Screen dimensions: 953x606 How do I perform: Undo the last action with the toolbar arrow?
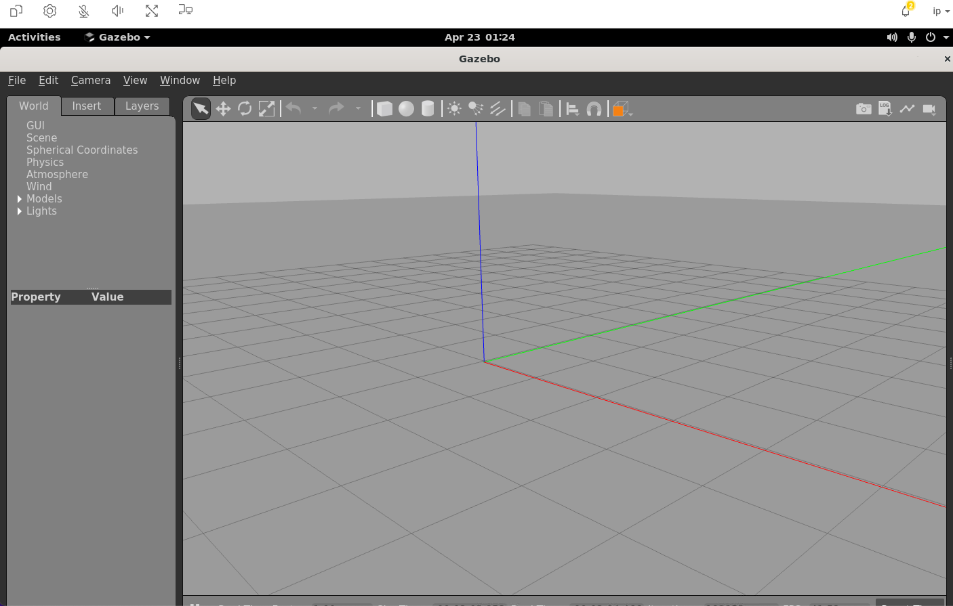[293, 108]
